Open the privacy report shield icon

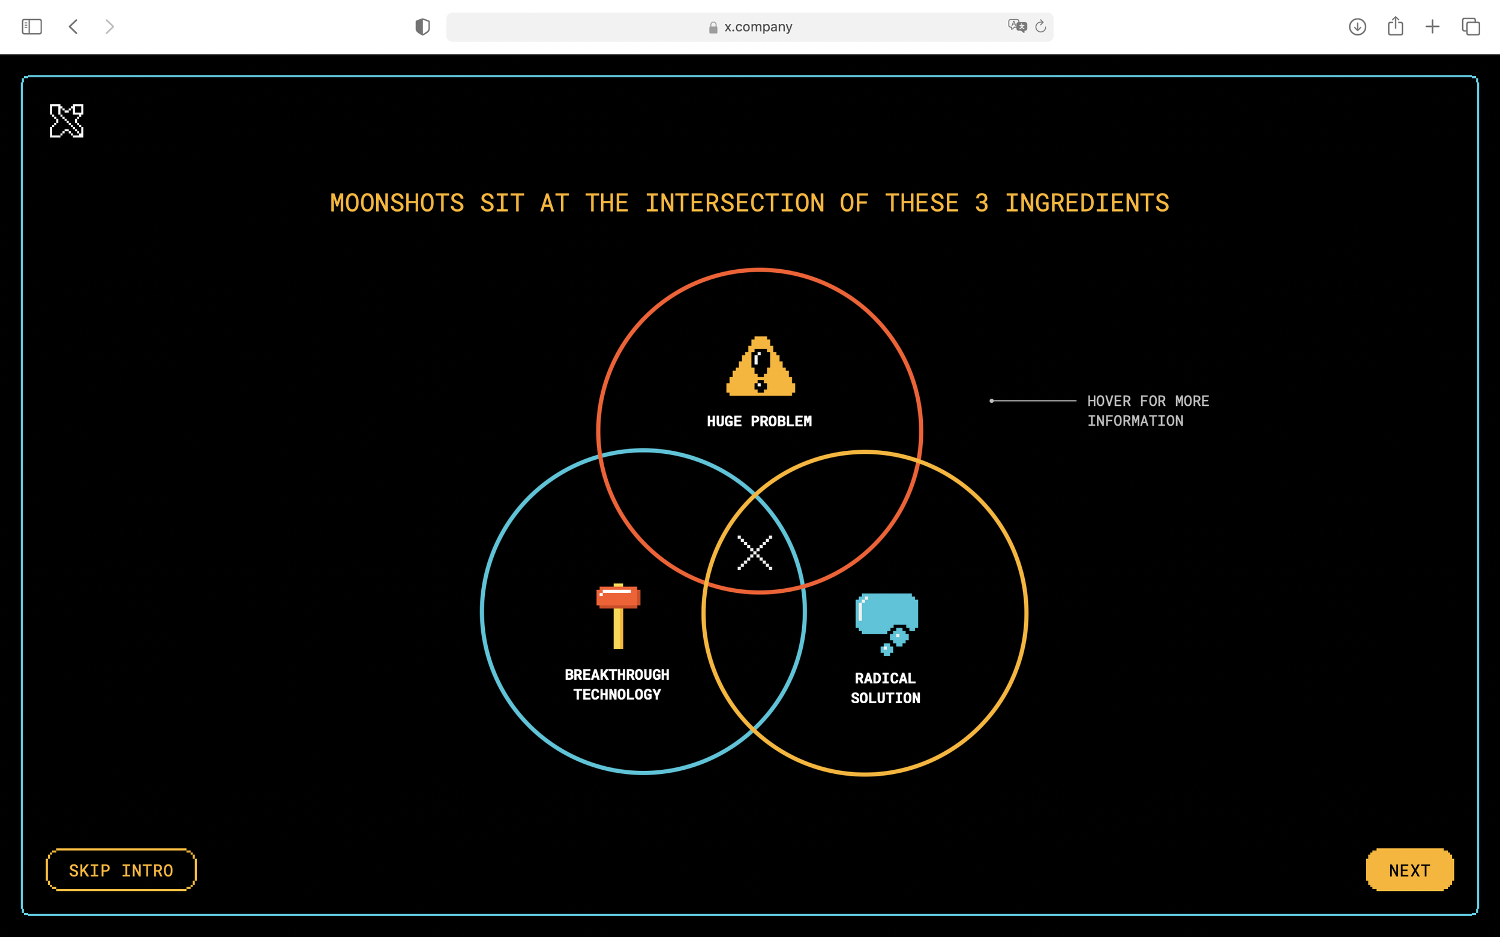tap(422, 26)
